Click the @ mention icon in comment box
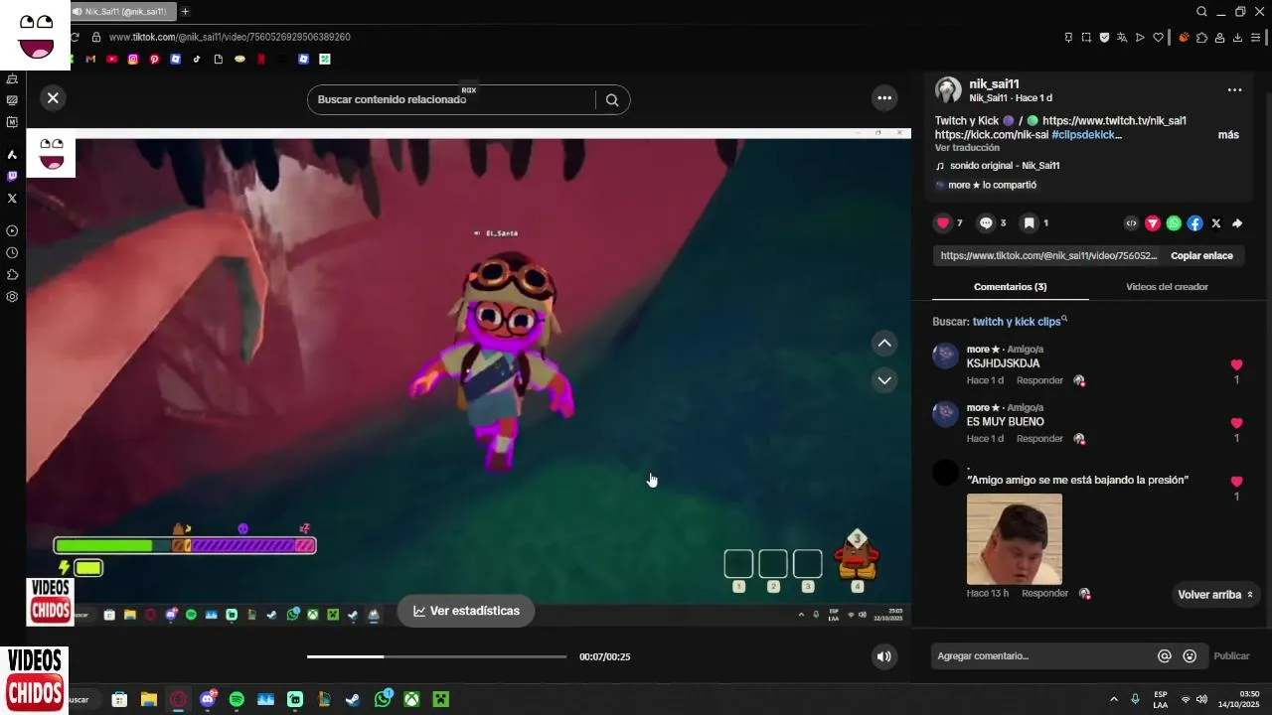 1165,656
